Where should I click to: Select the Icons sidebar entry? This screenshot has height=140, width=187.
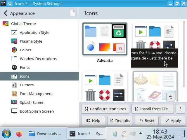[39, 76]
